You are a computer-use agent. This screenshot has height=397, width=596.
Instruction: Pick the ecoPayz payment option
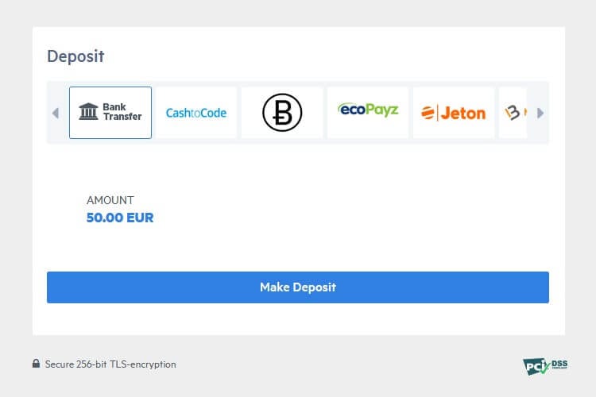tap(368, 113)
